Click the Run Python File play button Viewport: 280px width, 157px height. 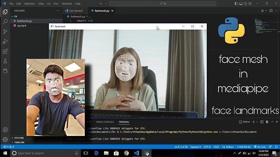pyautogui.click(x=262, y=11)
